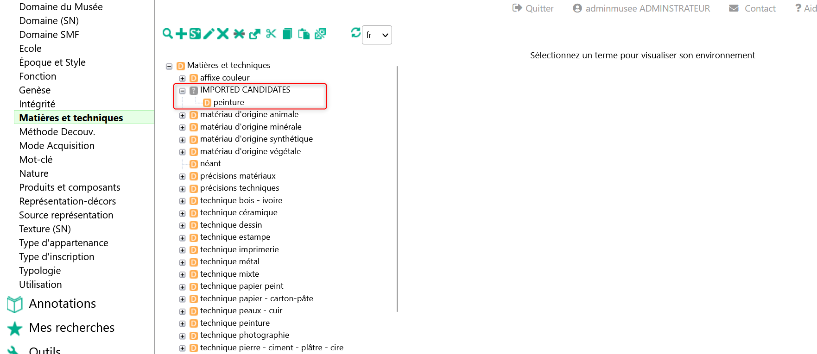Expand matériau d'origine synthétique
This screenshot has height=354, width=817.
click(182, 140)
